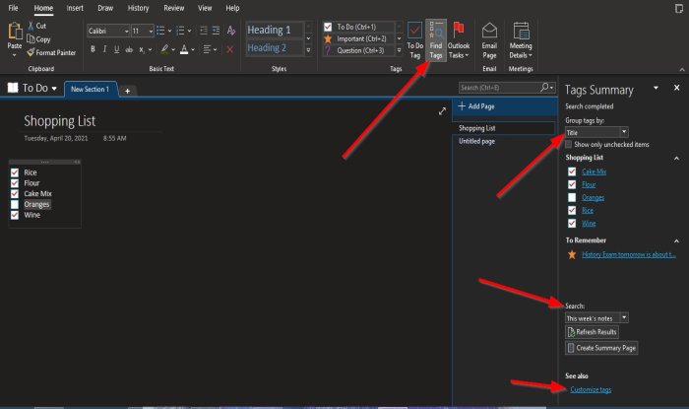
Task: Open the Customize tags link
Action: pos(591,389)
